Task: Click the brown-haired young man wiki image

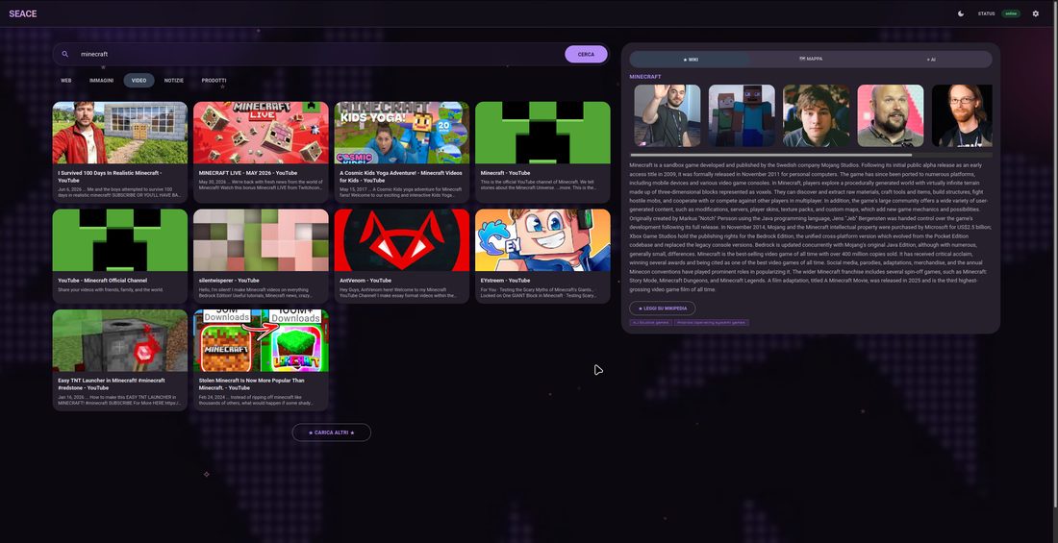Action: pos(816,115)
